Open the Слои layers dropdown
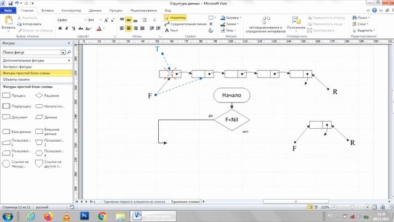 pyautogui.click(x=360, y=24)
